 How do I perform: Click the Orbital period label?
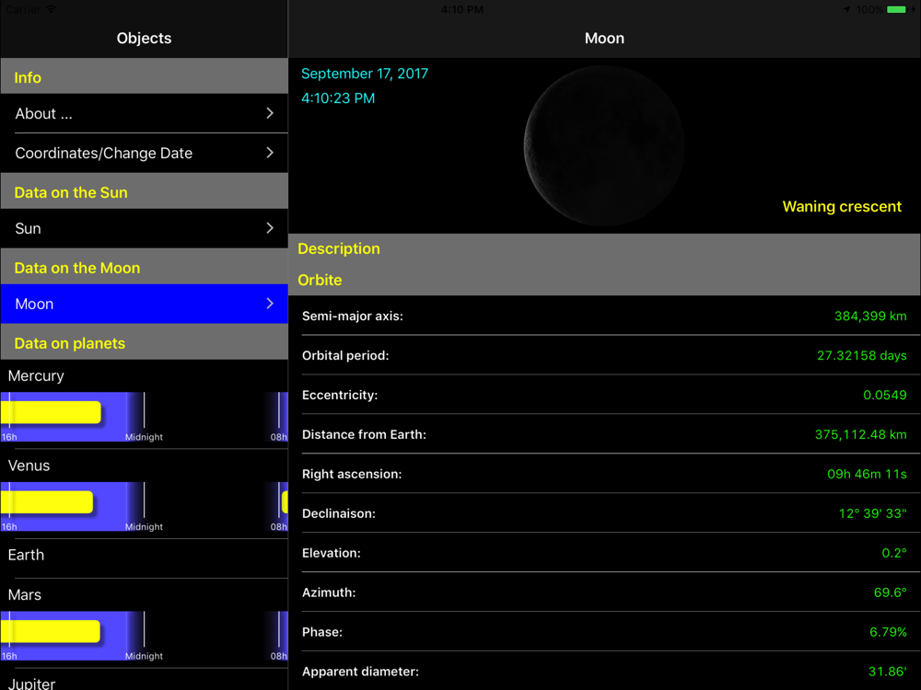[345, 355]
